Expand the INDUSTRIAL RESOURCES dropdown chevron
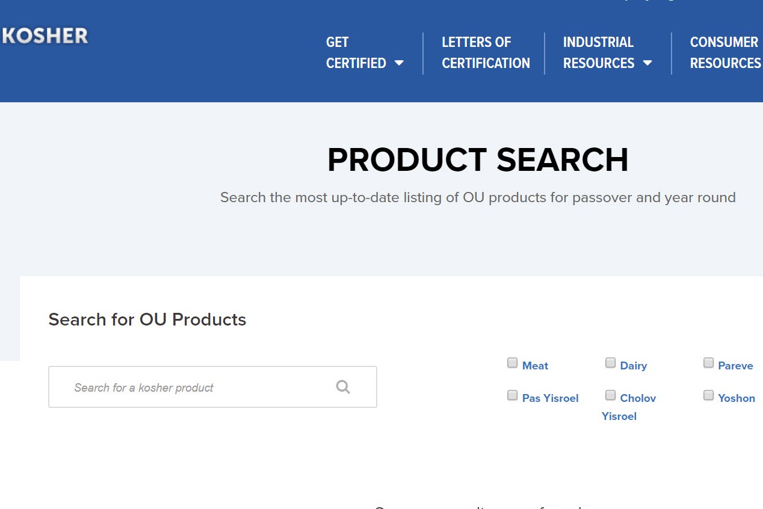Viewport: 763px width, 509px height. (648, 62)
